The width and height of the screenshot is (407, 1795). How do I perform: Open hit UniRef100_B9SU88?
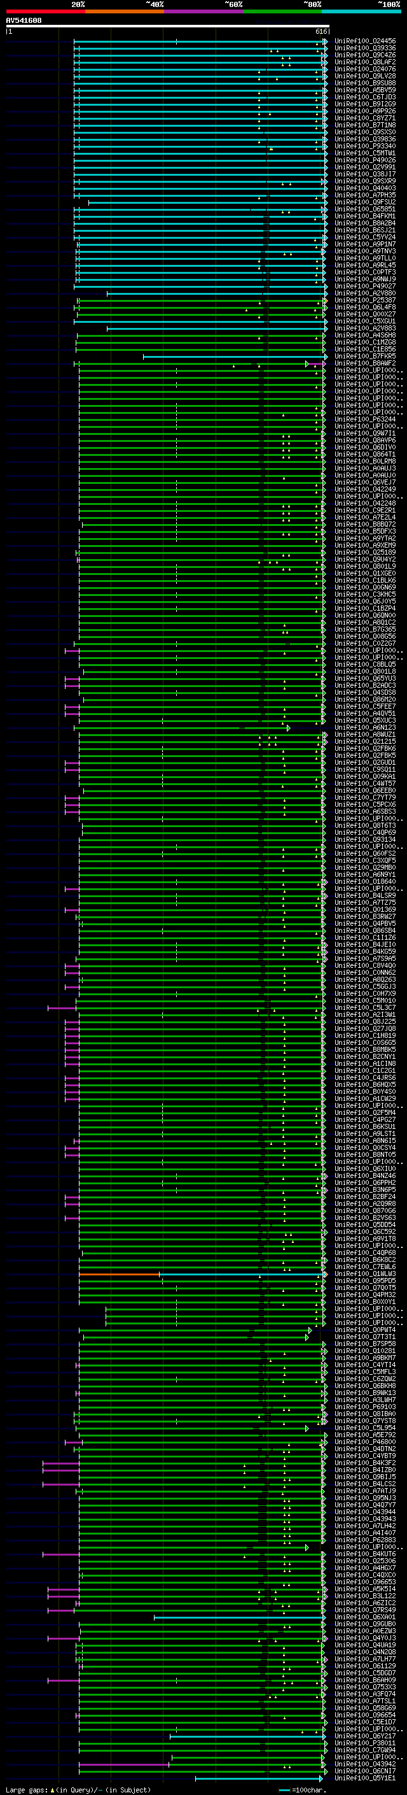(x=365, y=83)
